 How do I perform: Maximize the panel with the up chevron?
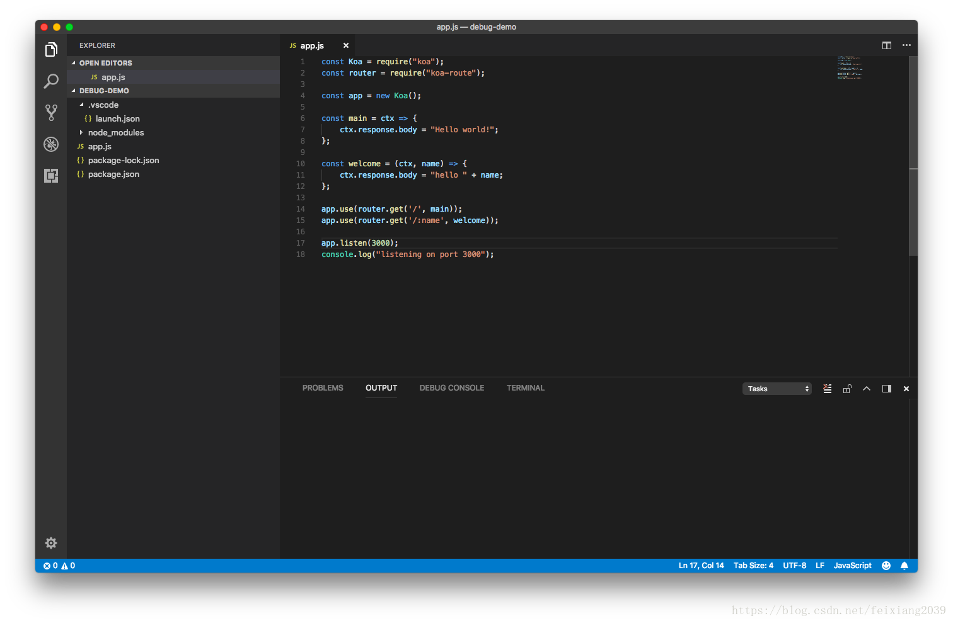click(x=867, y=389)
